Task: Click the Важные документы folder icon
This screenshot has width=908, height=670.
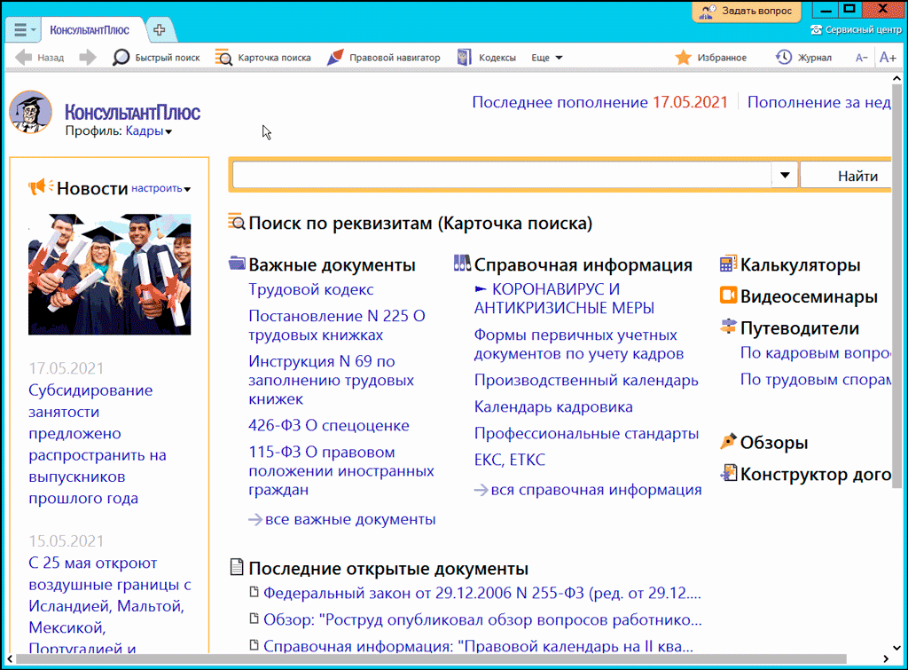Action: 237,264
